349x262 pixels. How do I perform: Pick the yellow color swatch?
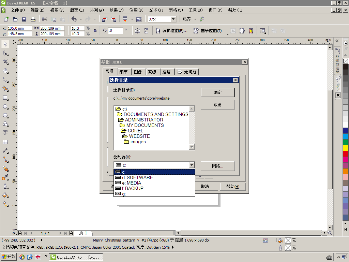tap(346, 148)
